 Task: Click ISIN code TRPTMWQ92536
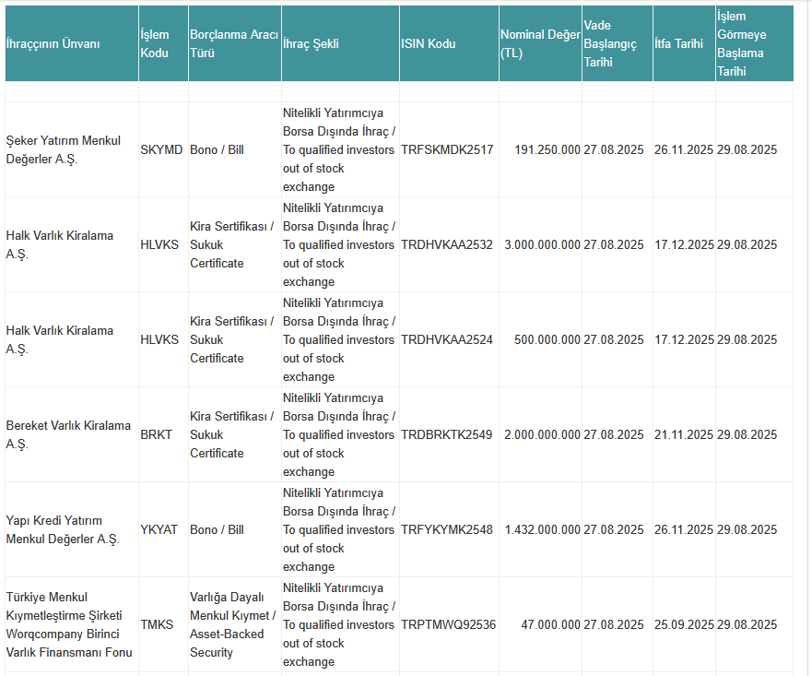click(448, 624)
